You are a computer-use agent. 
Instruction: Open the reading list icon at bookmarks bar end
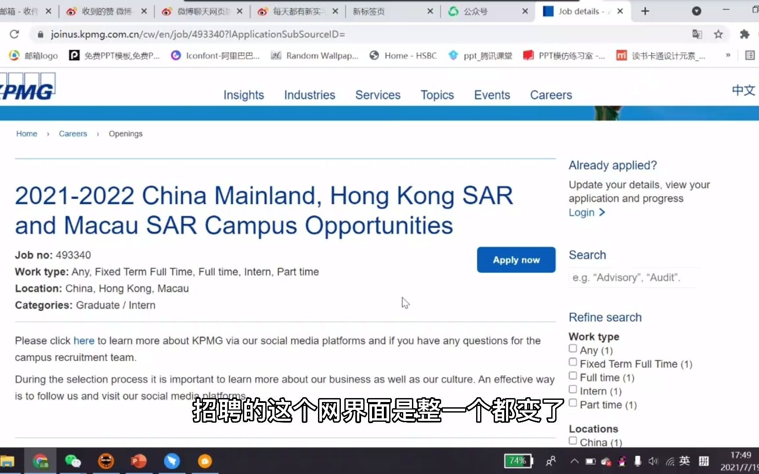(x=750, y=55)
